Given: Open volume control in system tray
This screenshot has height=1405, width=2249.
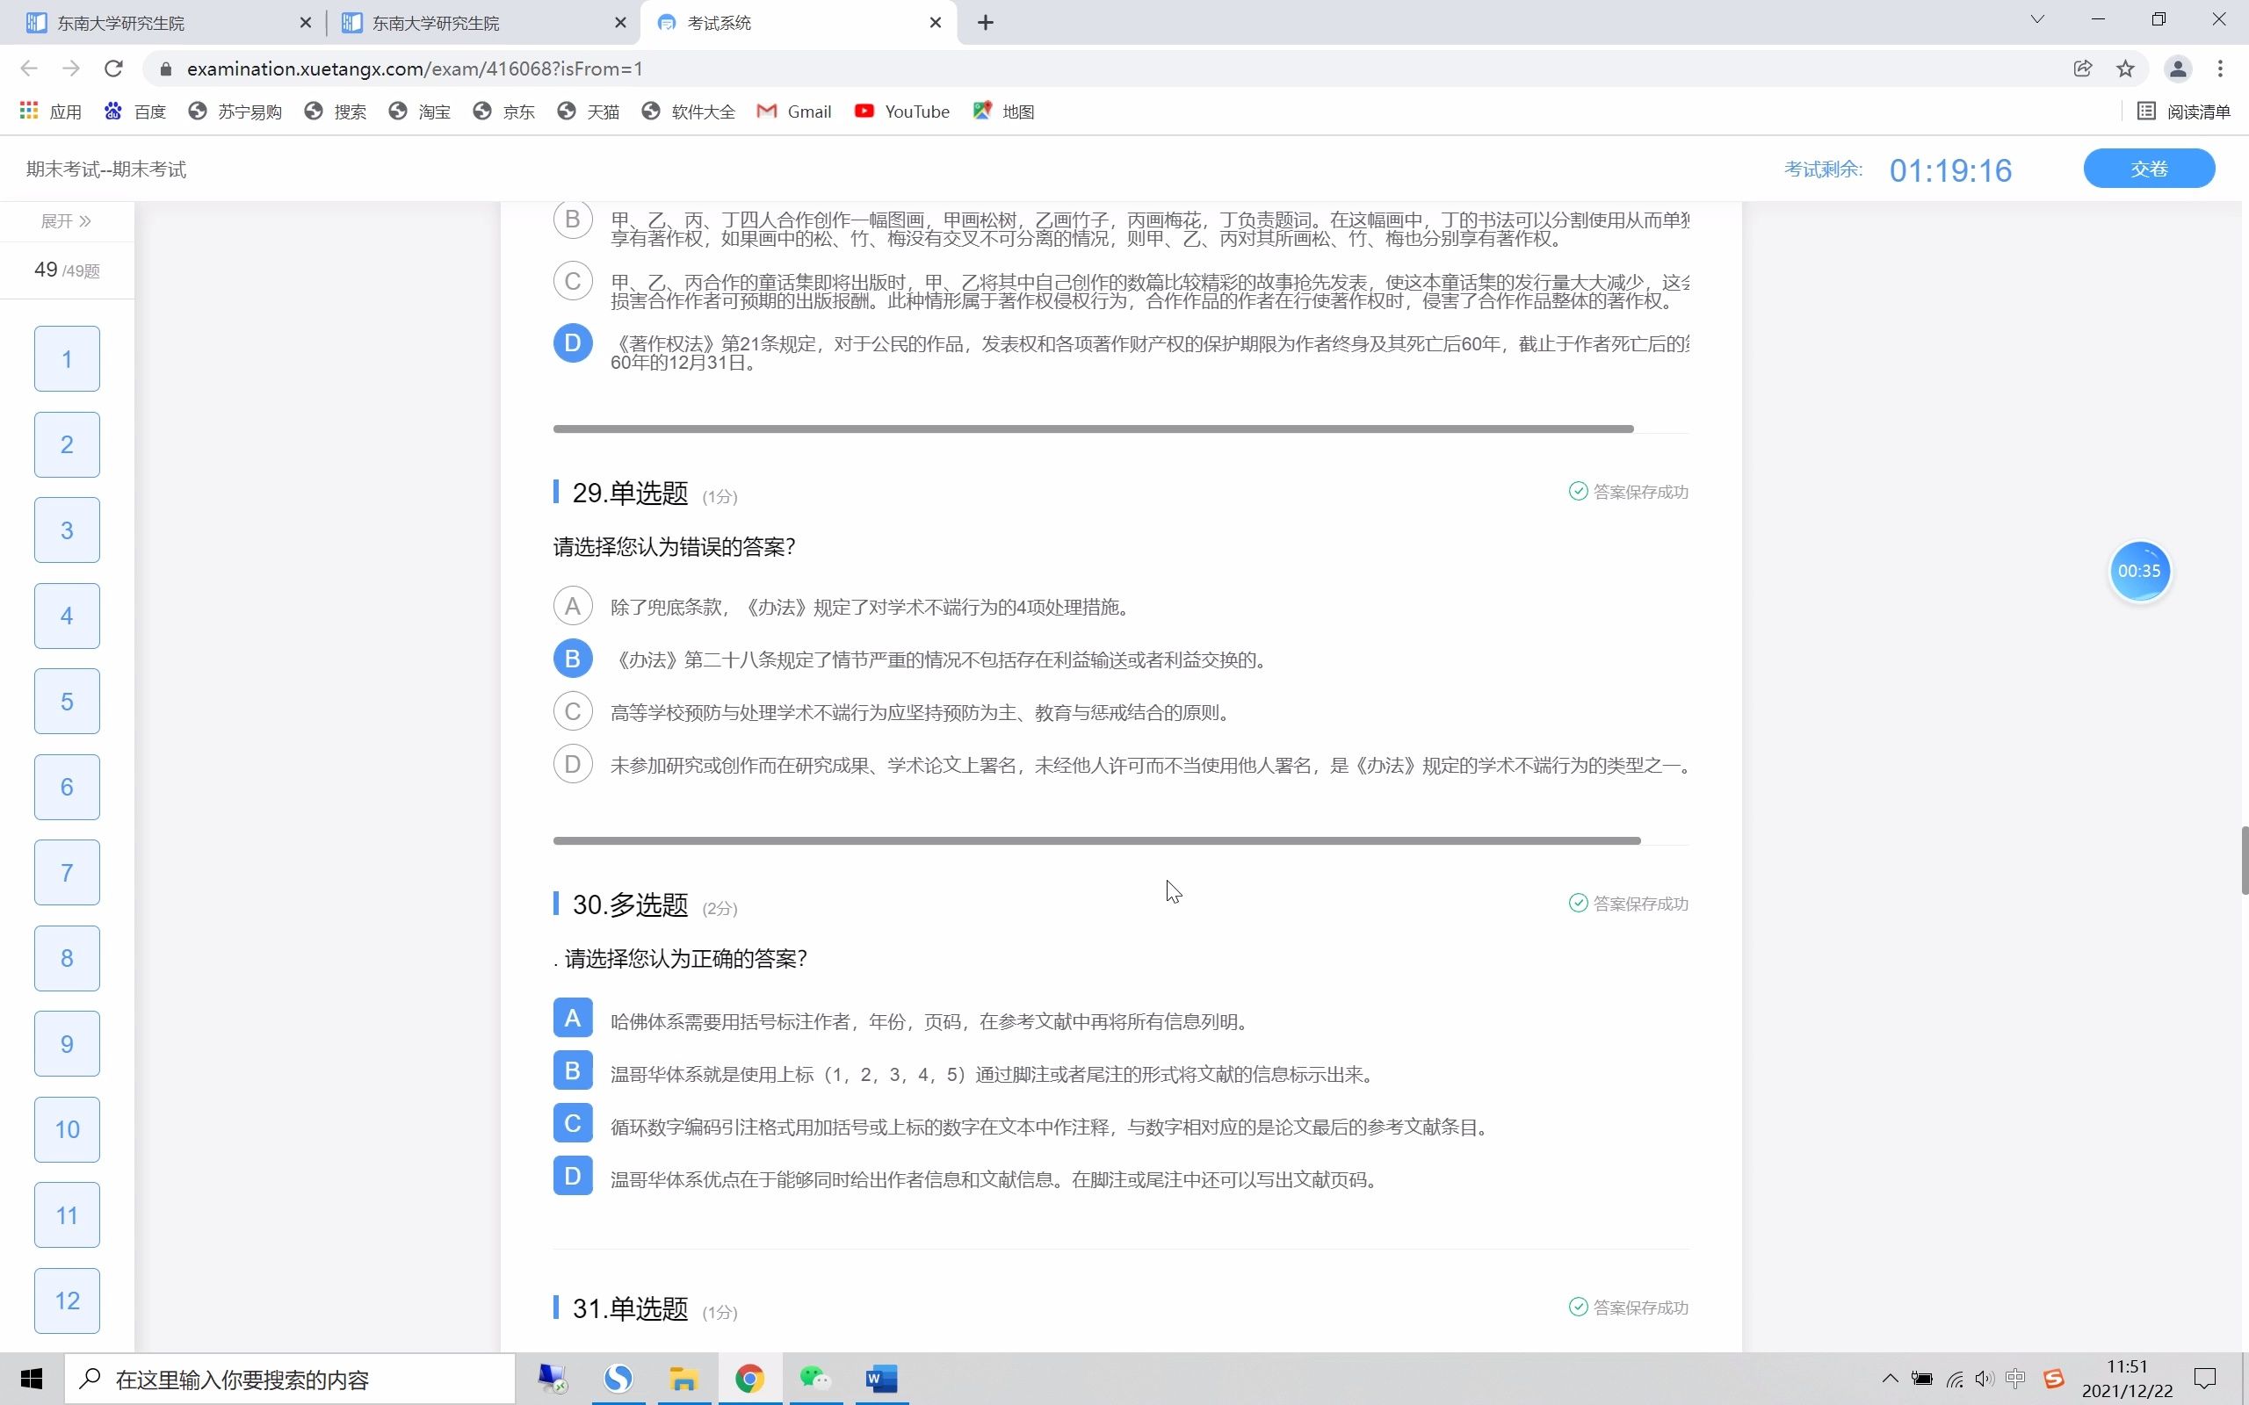Looking at the screenshot, I should 1985,1379.
